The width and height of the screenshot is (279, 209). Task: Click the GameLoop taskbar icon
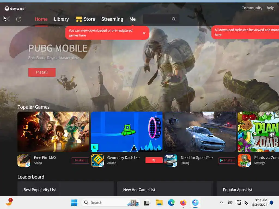point(195,202)
